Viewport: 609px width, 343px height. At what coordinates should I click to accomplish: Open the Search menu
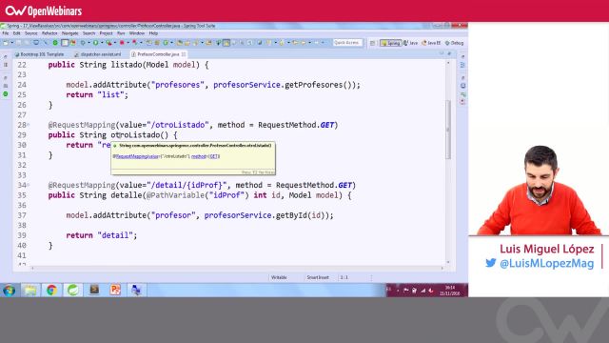(x=88, y=33)
